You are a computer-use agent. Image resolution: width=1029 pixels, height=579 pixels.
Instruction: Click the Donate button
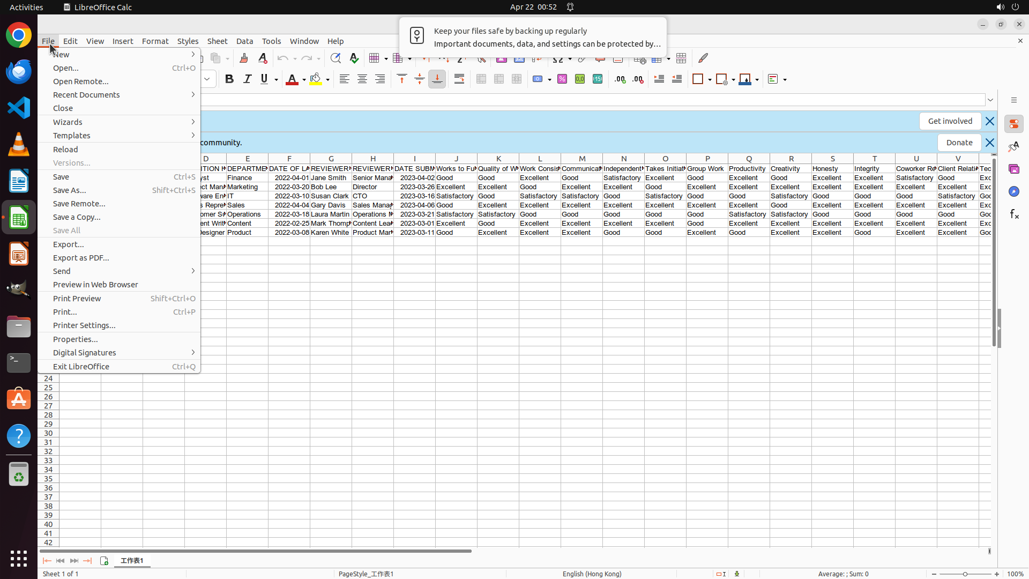959,143
